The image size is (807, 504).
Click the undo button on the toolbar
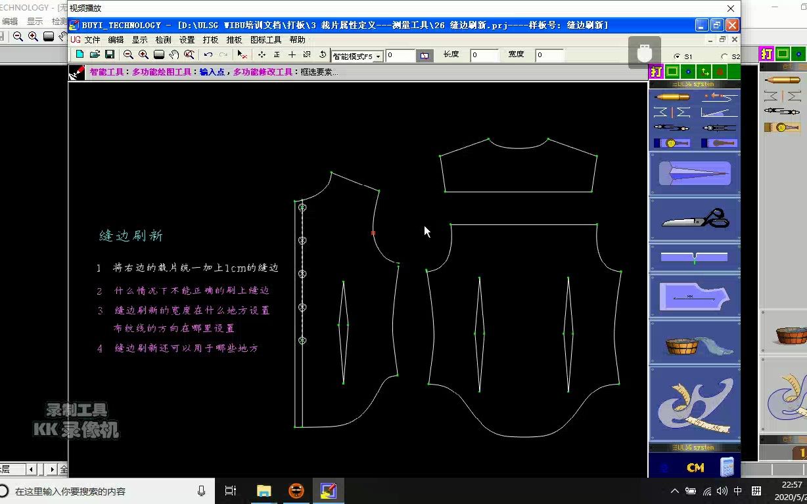pos(207,55)
